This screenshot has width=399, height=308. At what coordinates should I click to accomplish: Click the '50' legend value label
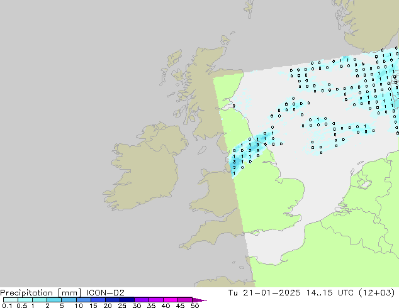(x=194, y=305)
